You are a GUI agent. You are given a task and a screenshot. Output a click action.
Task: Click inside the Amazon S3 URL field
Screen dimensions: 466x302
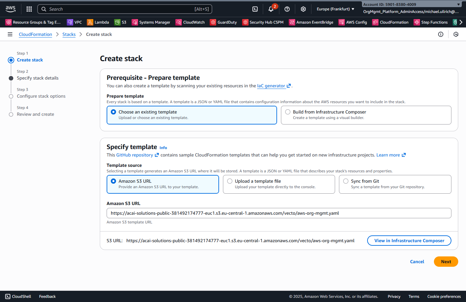(x=279, y=213)
